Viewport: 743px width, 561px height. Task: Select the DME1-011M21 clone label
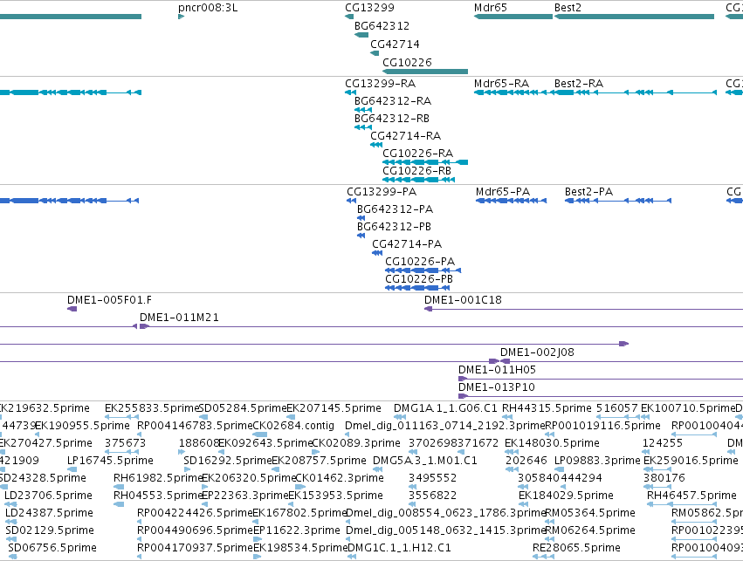(179, 318)
